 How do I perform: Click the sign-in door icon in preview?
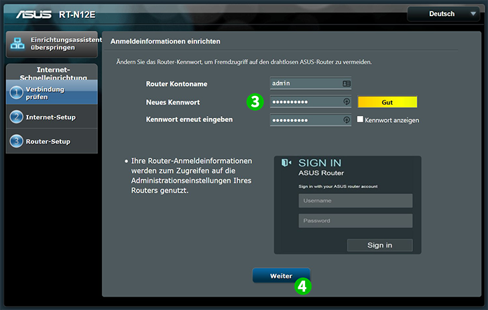(286, 162)
